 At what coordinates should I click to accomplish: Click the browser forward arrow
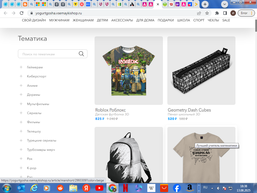click(x=14, y=13)
